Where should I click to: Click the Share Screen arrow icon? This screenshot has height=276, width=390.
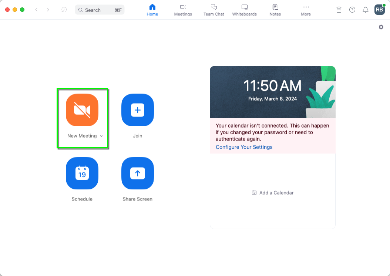[138, 173]
